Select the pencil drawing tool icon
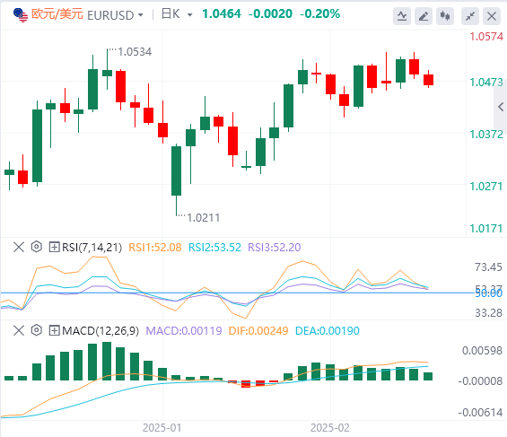 [x=424, y=16]
